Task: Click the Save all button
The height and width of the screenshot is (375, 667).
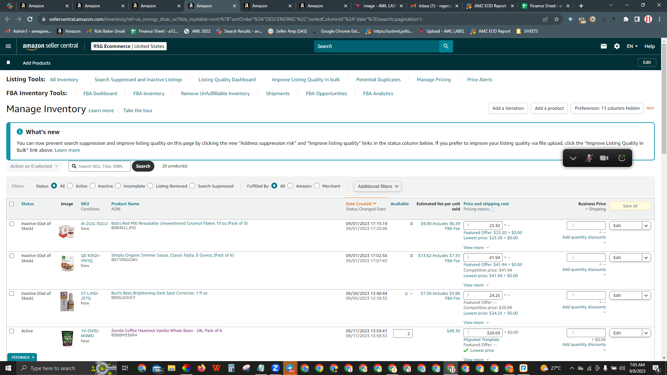Action: pos(630,206)
